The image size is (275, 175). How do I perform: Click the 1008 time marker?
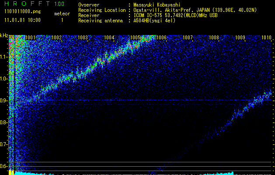(214, 38)
